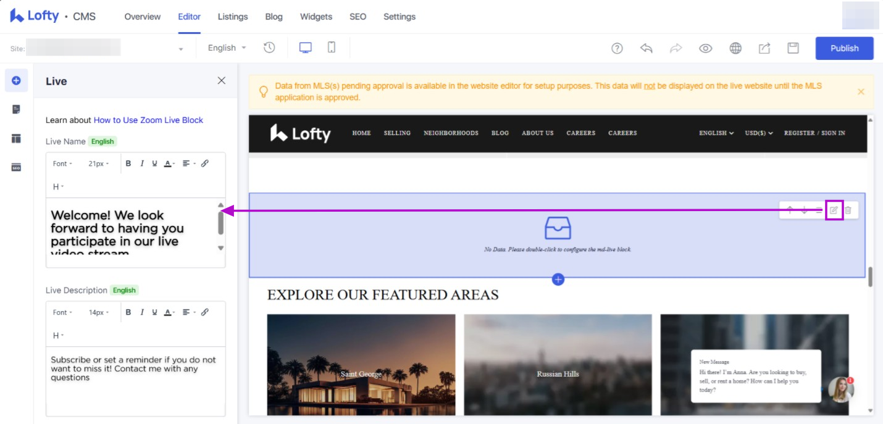Click the help question mark icon
Screen dimensions: 883x424
tap(617, 48)
